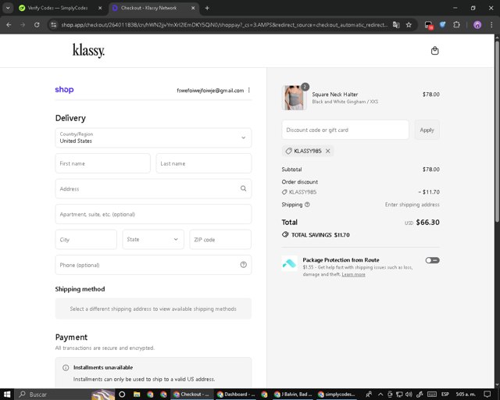This screenshot has width=500, height=400.
Task: Open the Chrome profile avatar
Action: [x=477, y=25]
